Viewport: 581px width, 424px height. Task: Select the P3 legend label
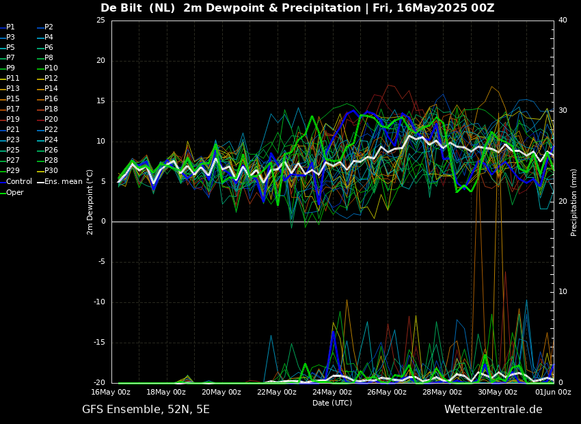click(x=8, y=37)
